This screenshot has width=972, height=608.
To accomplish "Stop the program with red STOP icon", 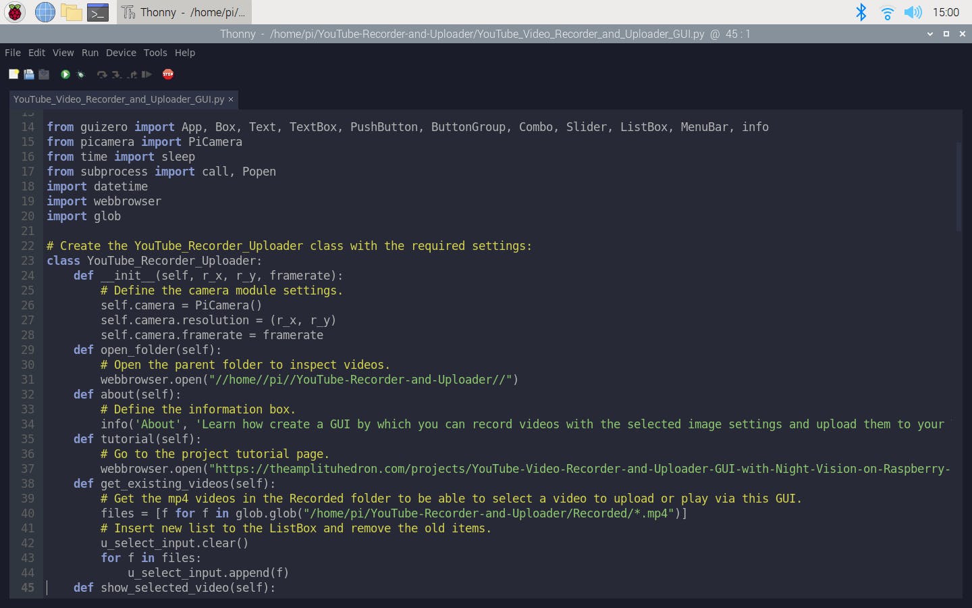I will 168,74.
